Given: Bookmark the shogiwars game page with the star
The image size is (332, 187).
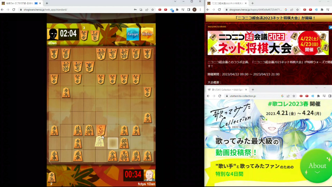Looking at the screenshot, I should pyautogui.click(x=153, y=10).
